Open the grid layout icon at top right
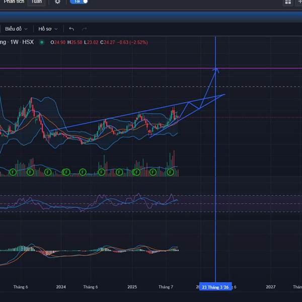 (x=288, y=2)
